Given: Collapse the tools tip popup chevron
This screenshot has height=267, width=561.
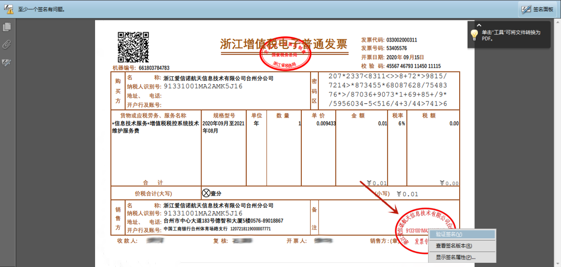Looking at the screenshot, I should click(479, 25).
